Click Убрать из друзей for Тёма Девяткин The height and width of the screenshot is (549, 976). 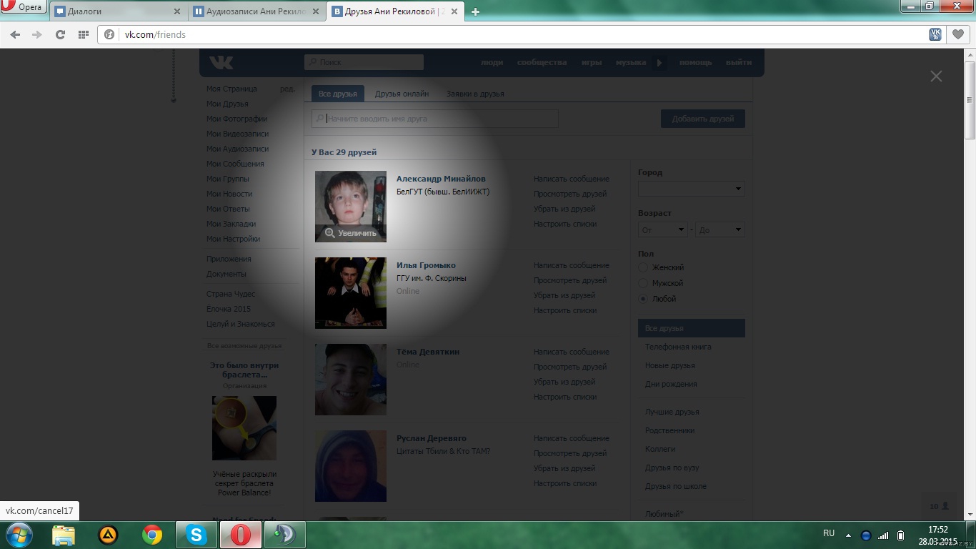tap(564, 382)
